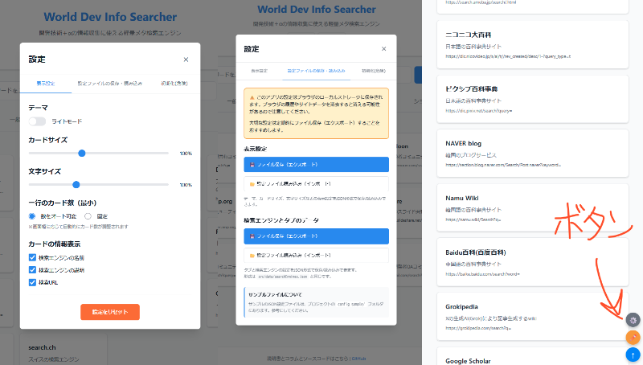Click the warning triangle icon in yellow notice

tap(252, 97)
